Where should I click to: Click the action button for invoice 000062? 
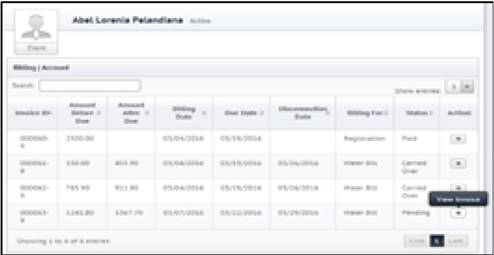click(458, 187)
